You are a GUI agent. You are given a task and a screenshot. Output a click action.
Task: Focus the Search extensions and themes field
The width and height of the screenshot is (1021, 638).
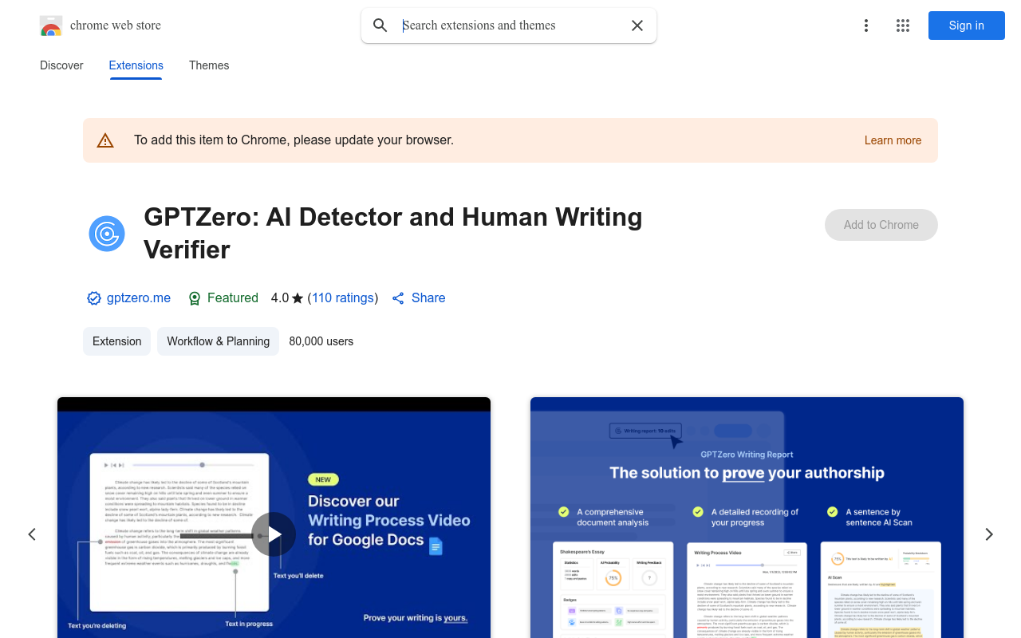pyautogui.click(x=509, y=26)
